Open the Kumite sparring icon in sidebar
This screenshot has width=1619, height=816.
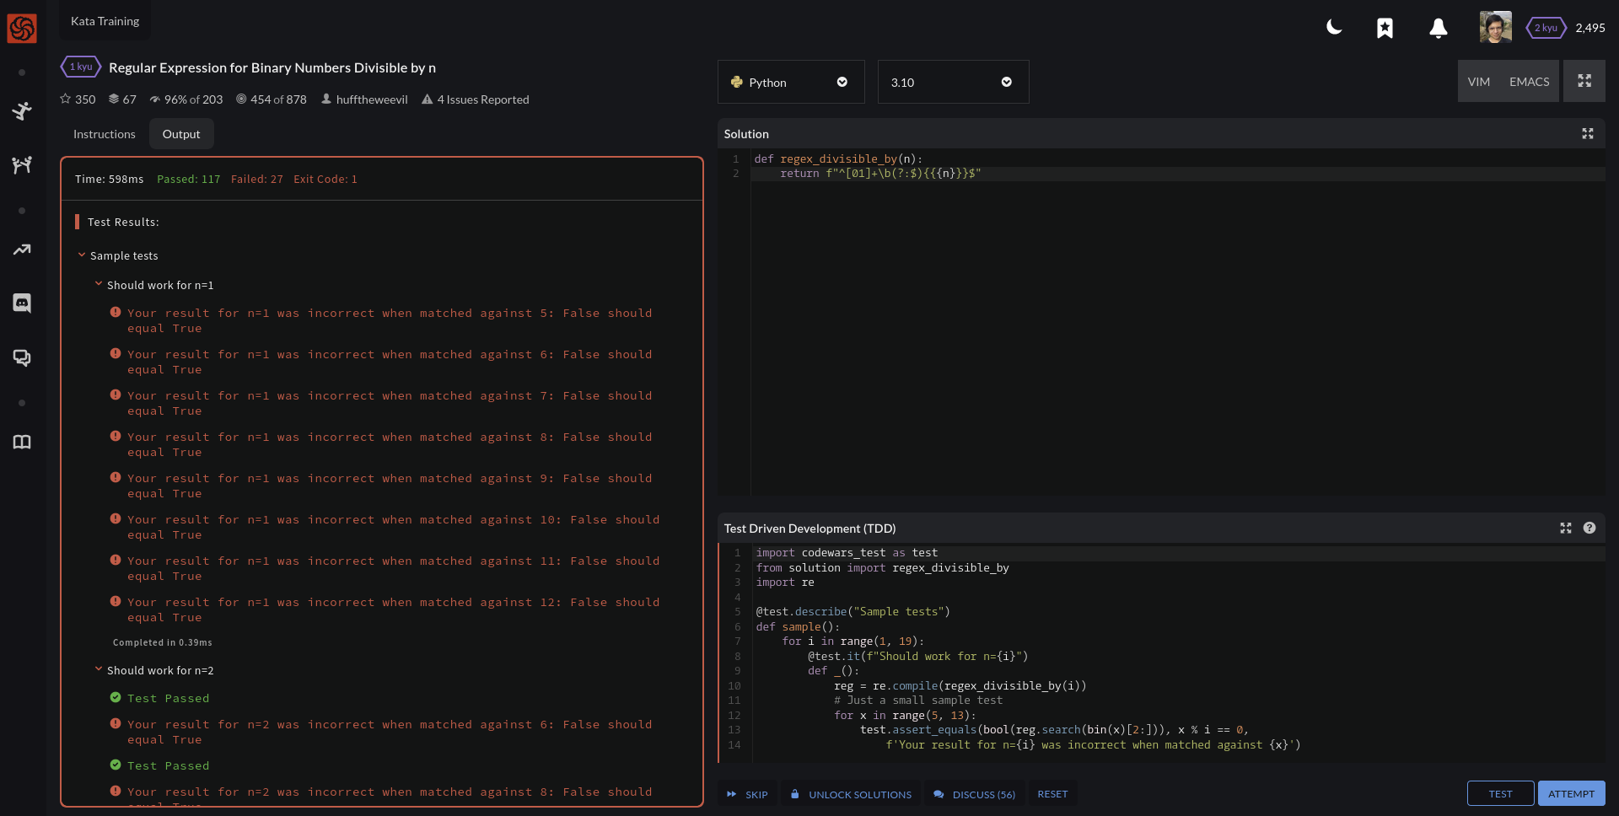(22, 164)
